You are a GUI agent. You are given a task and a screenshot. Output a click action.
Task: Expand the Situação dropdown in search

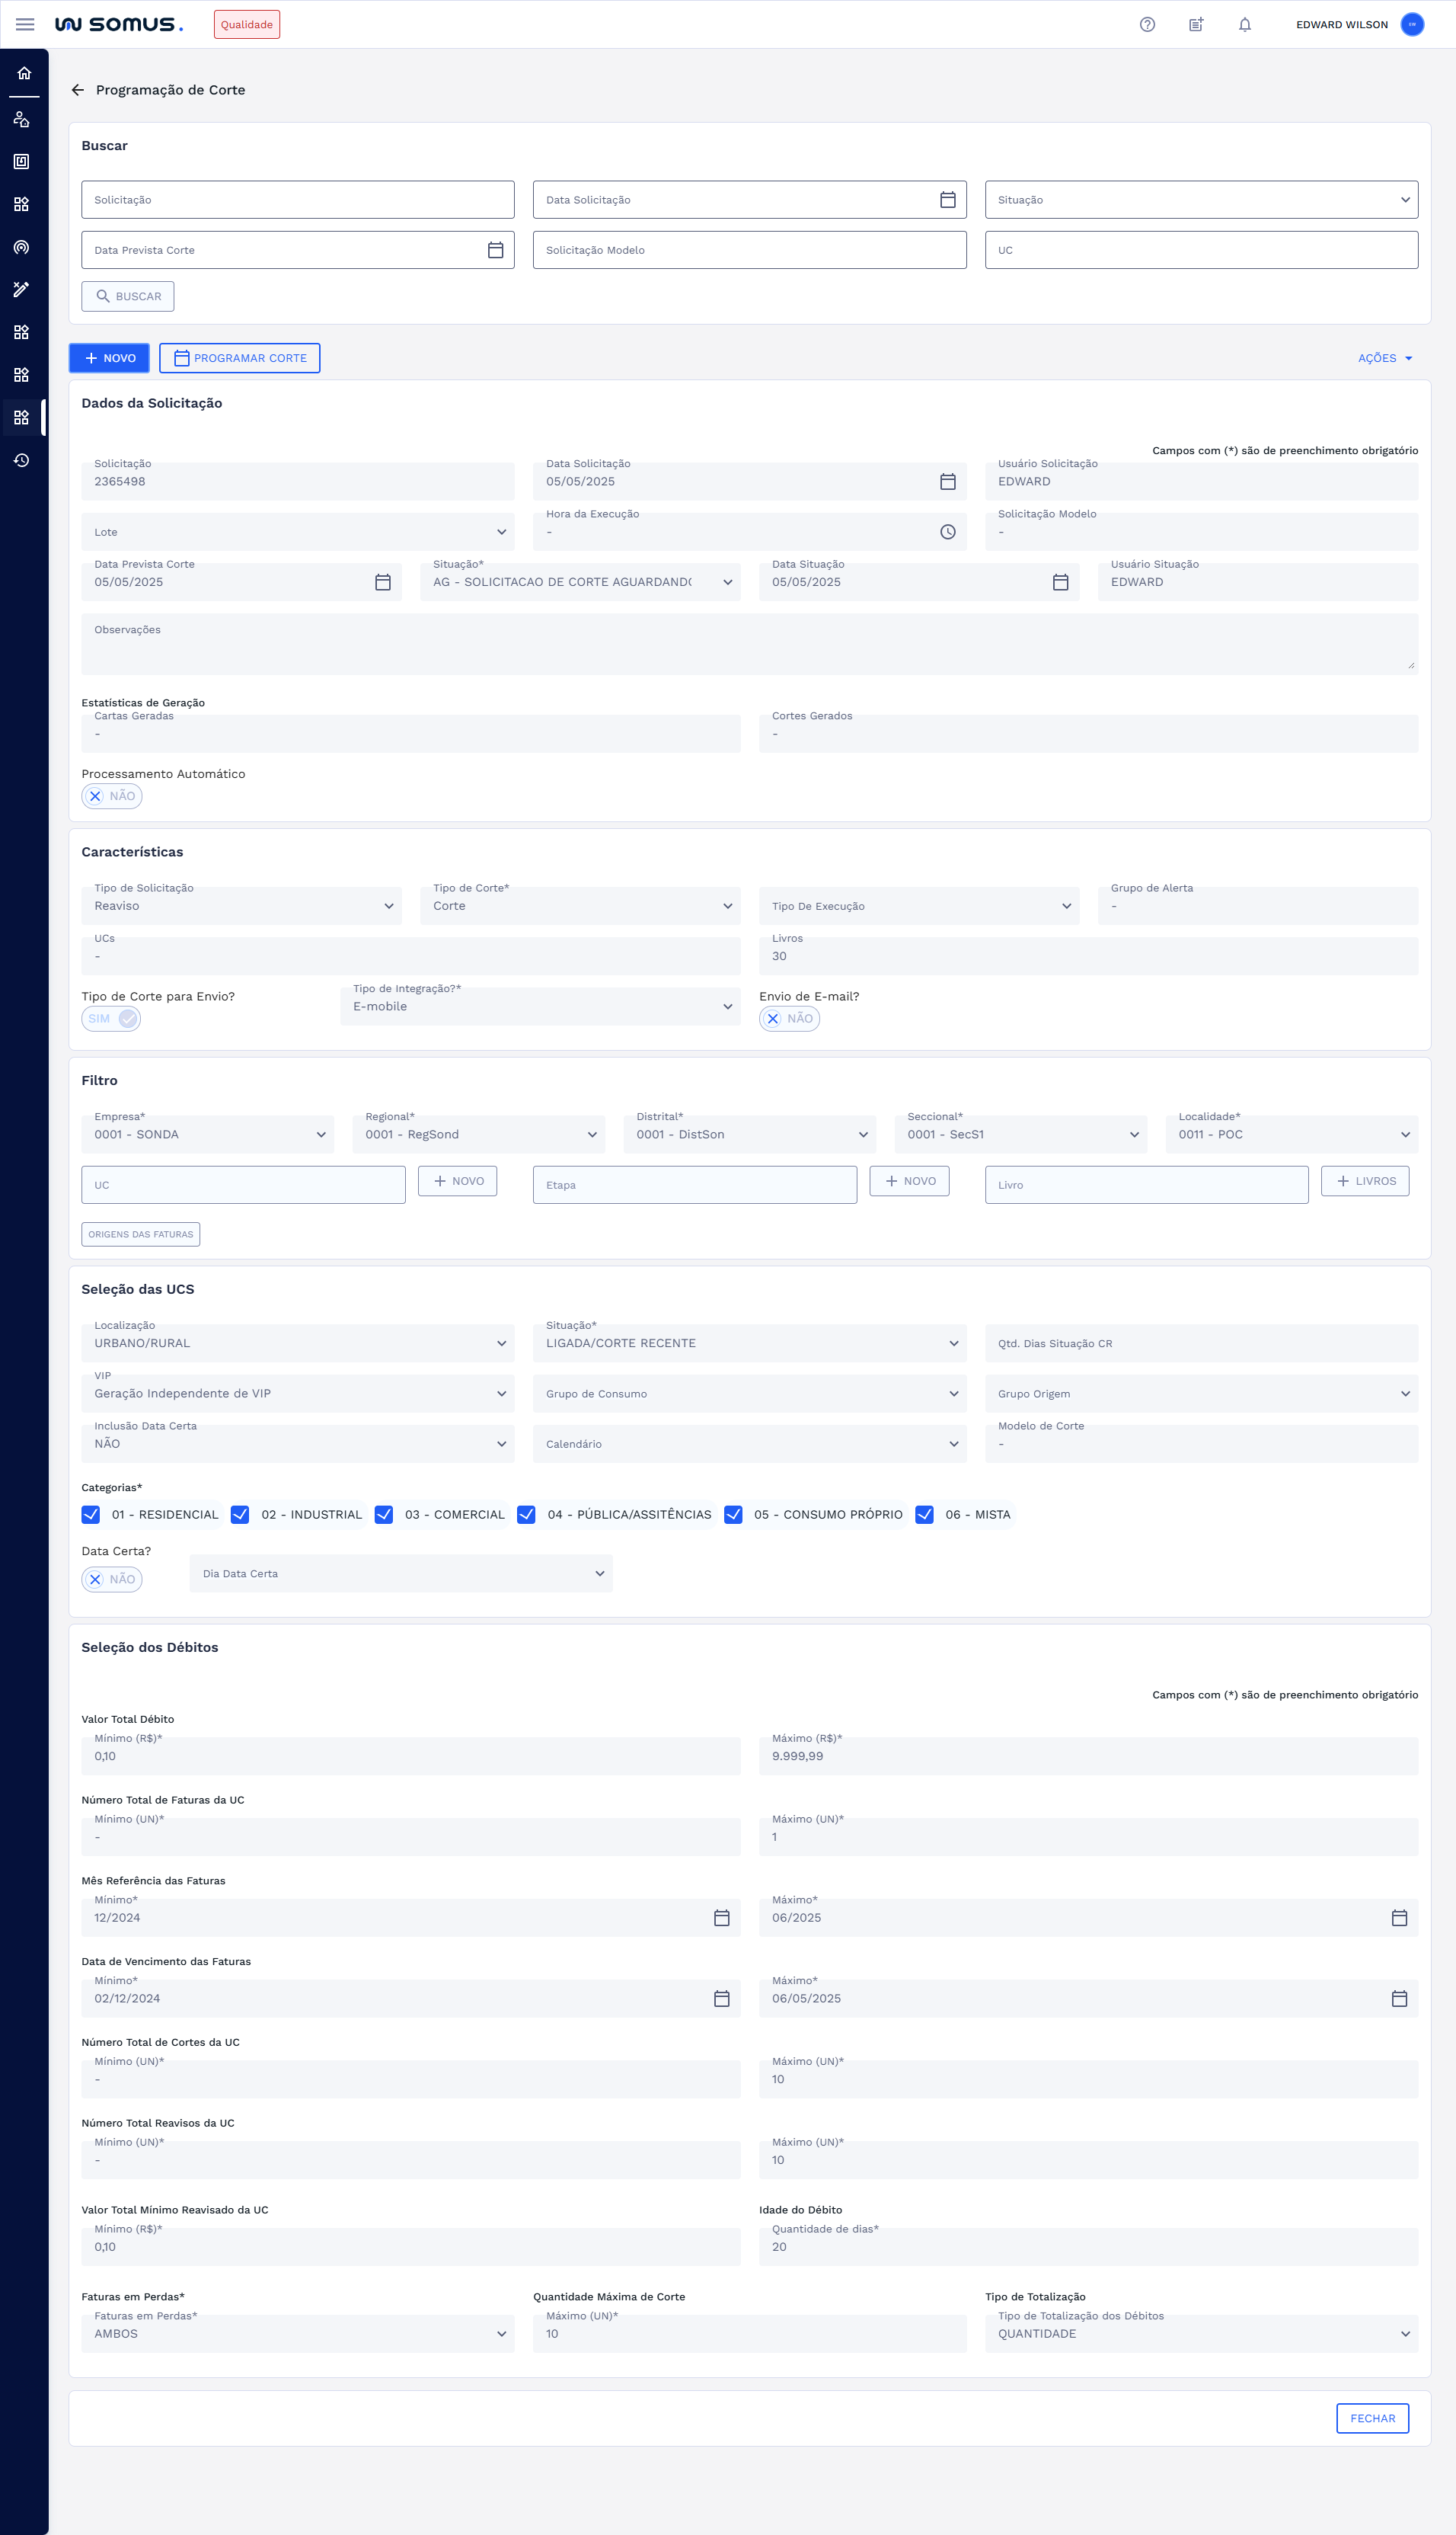point(1200,200)
